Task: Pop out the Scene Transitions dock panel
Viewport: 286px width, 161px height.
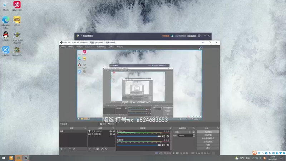Action: pyautogui.click(x=194, y=128)
